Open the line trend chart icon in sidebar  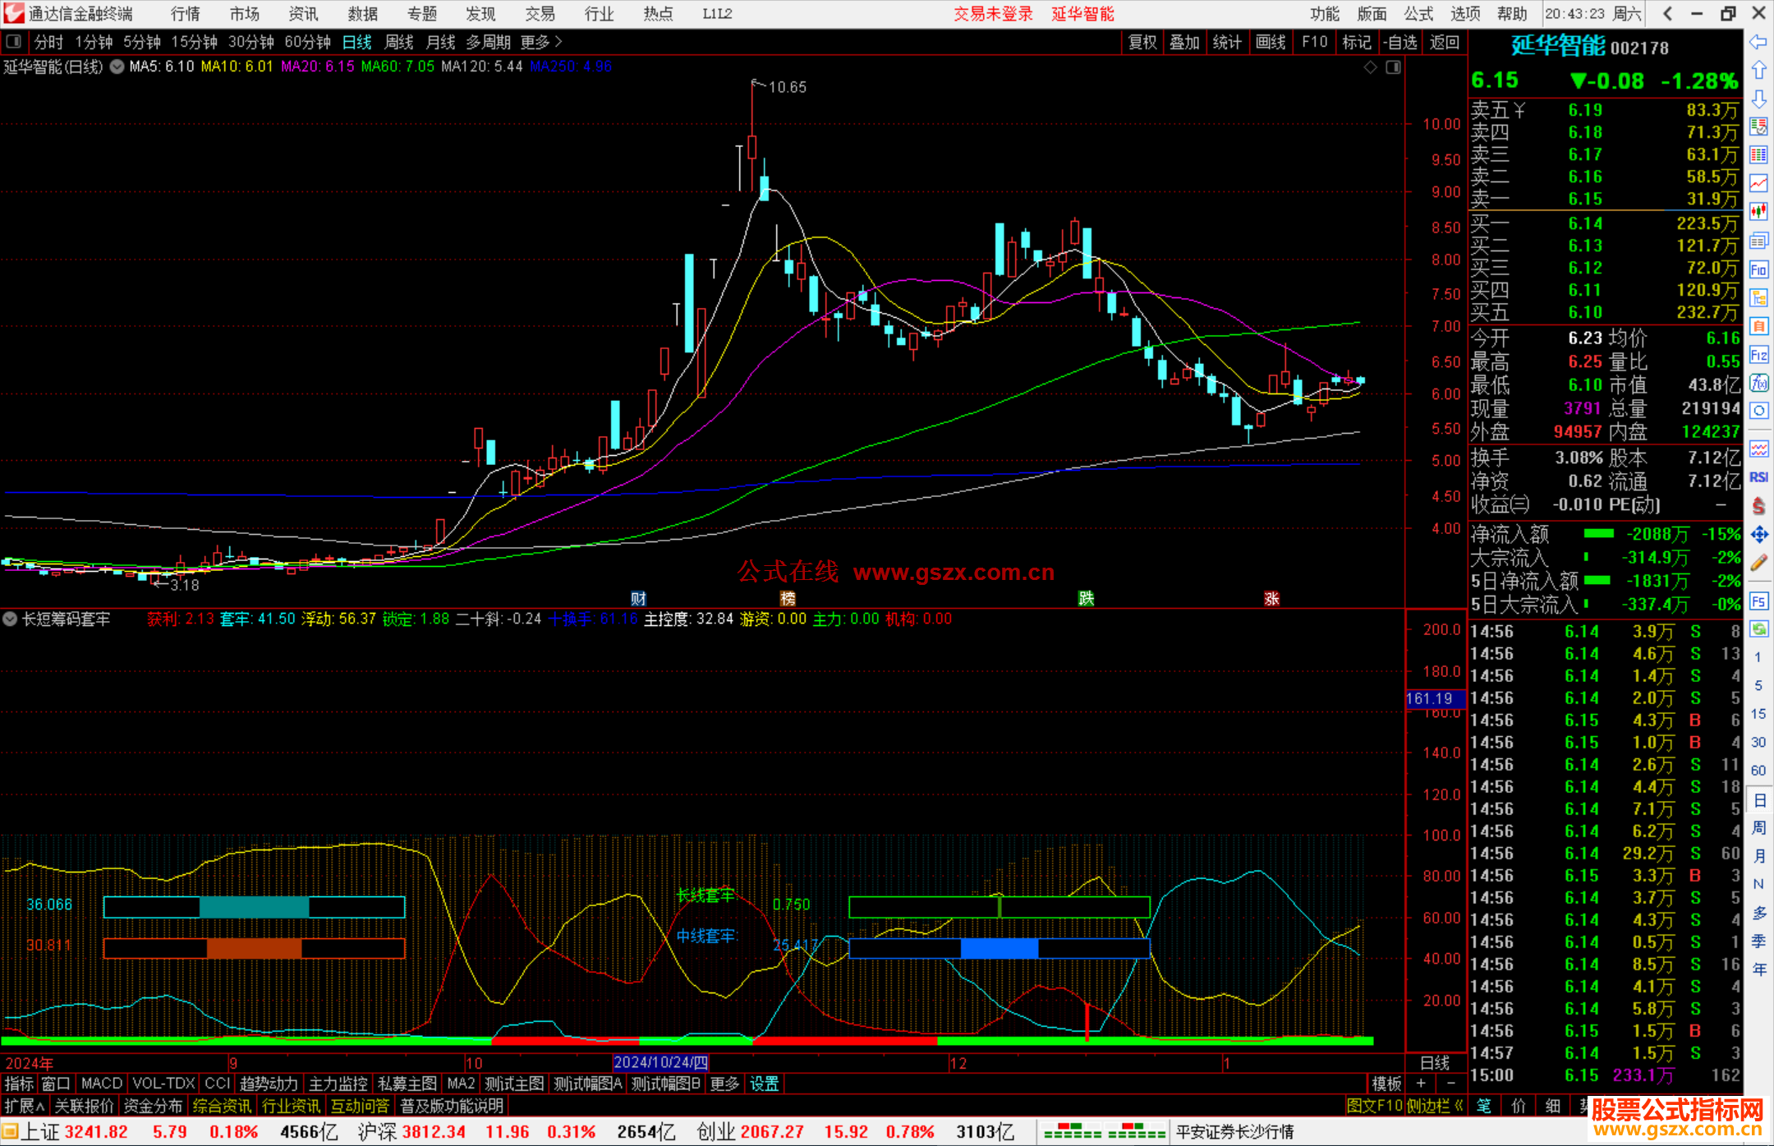[x=1758, y=183]
